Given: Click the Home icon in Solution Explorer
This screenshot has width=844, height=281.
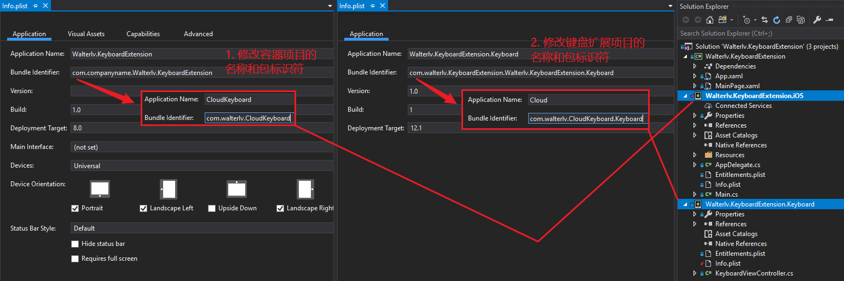Looking at the screenshot, I should 710,20.
